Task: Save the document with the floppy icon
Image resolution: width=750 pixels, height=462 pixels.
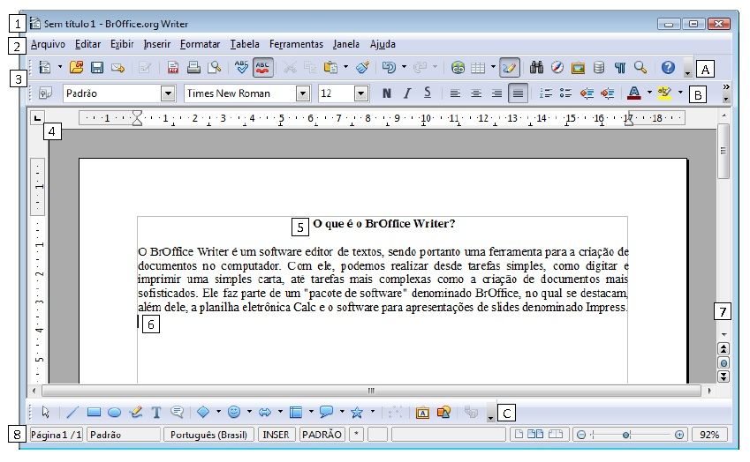Action: [97, 68]
